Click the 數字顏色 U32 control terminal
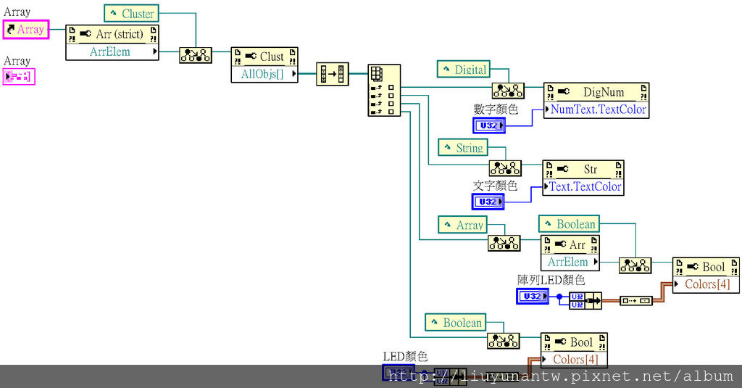Screen dimensions: 742x388 pos(489,125)
